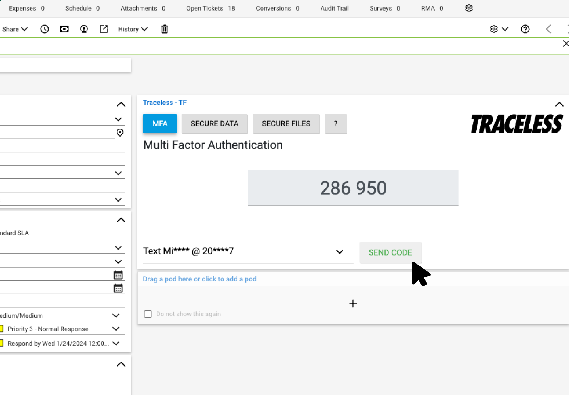The height and width of the screenshot is (395, 569).
Task: Expand the History dropdown
Action: 132,29
